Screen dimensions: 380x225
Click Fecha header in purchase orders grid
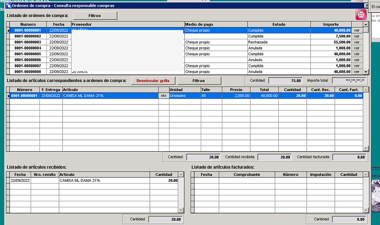point(59,24)
